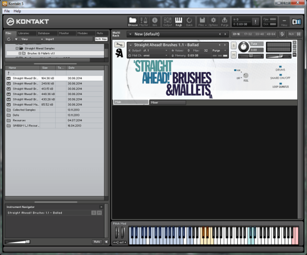Close the Brushes instrument with X button
The image size is (307, 255).
pos(295,42)
